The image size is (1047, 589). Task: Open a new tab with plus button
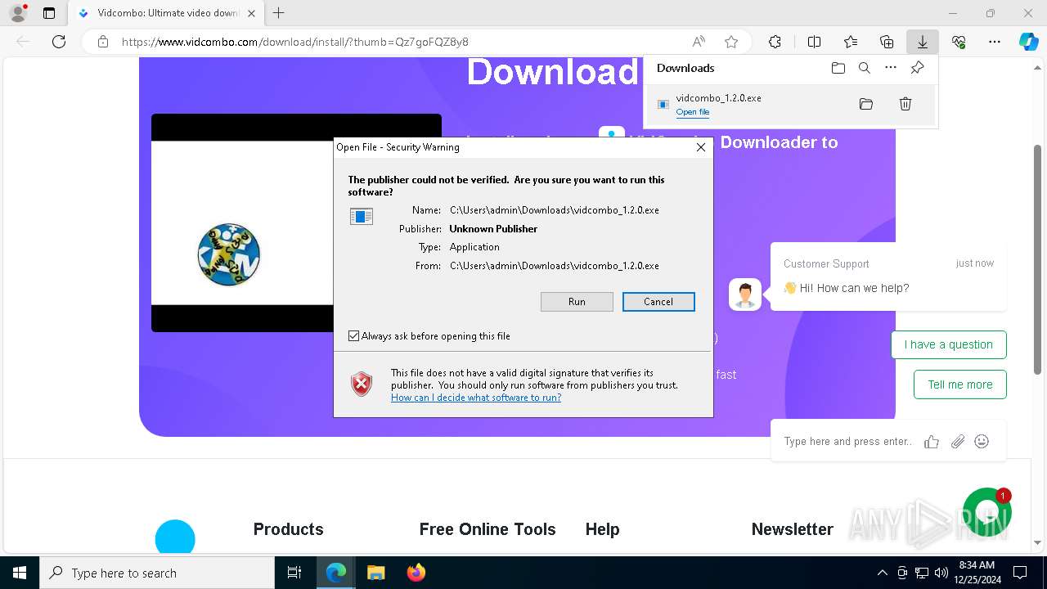click(x=278, y=13)
